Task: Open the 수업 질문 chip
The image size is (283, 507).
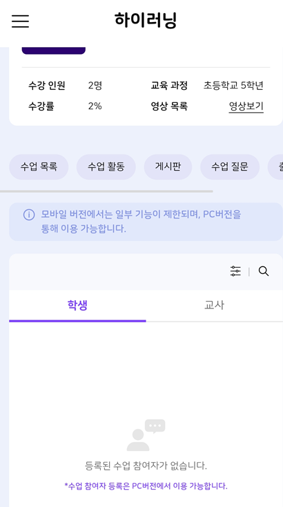Action: click(x=230, y=167)
